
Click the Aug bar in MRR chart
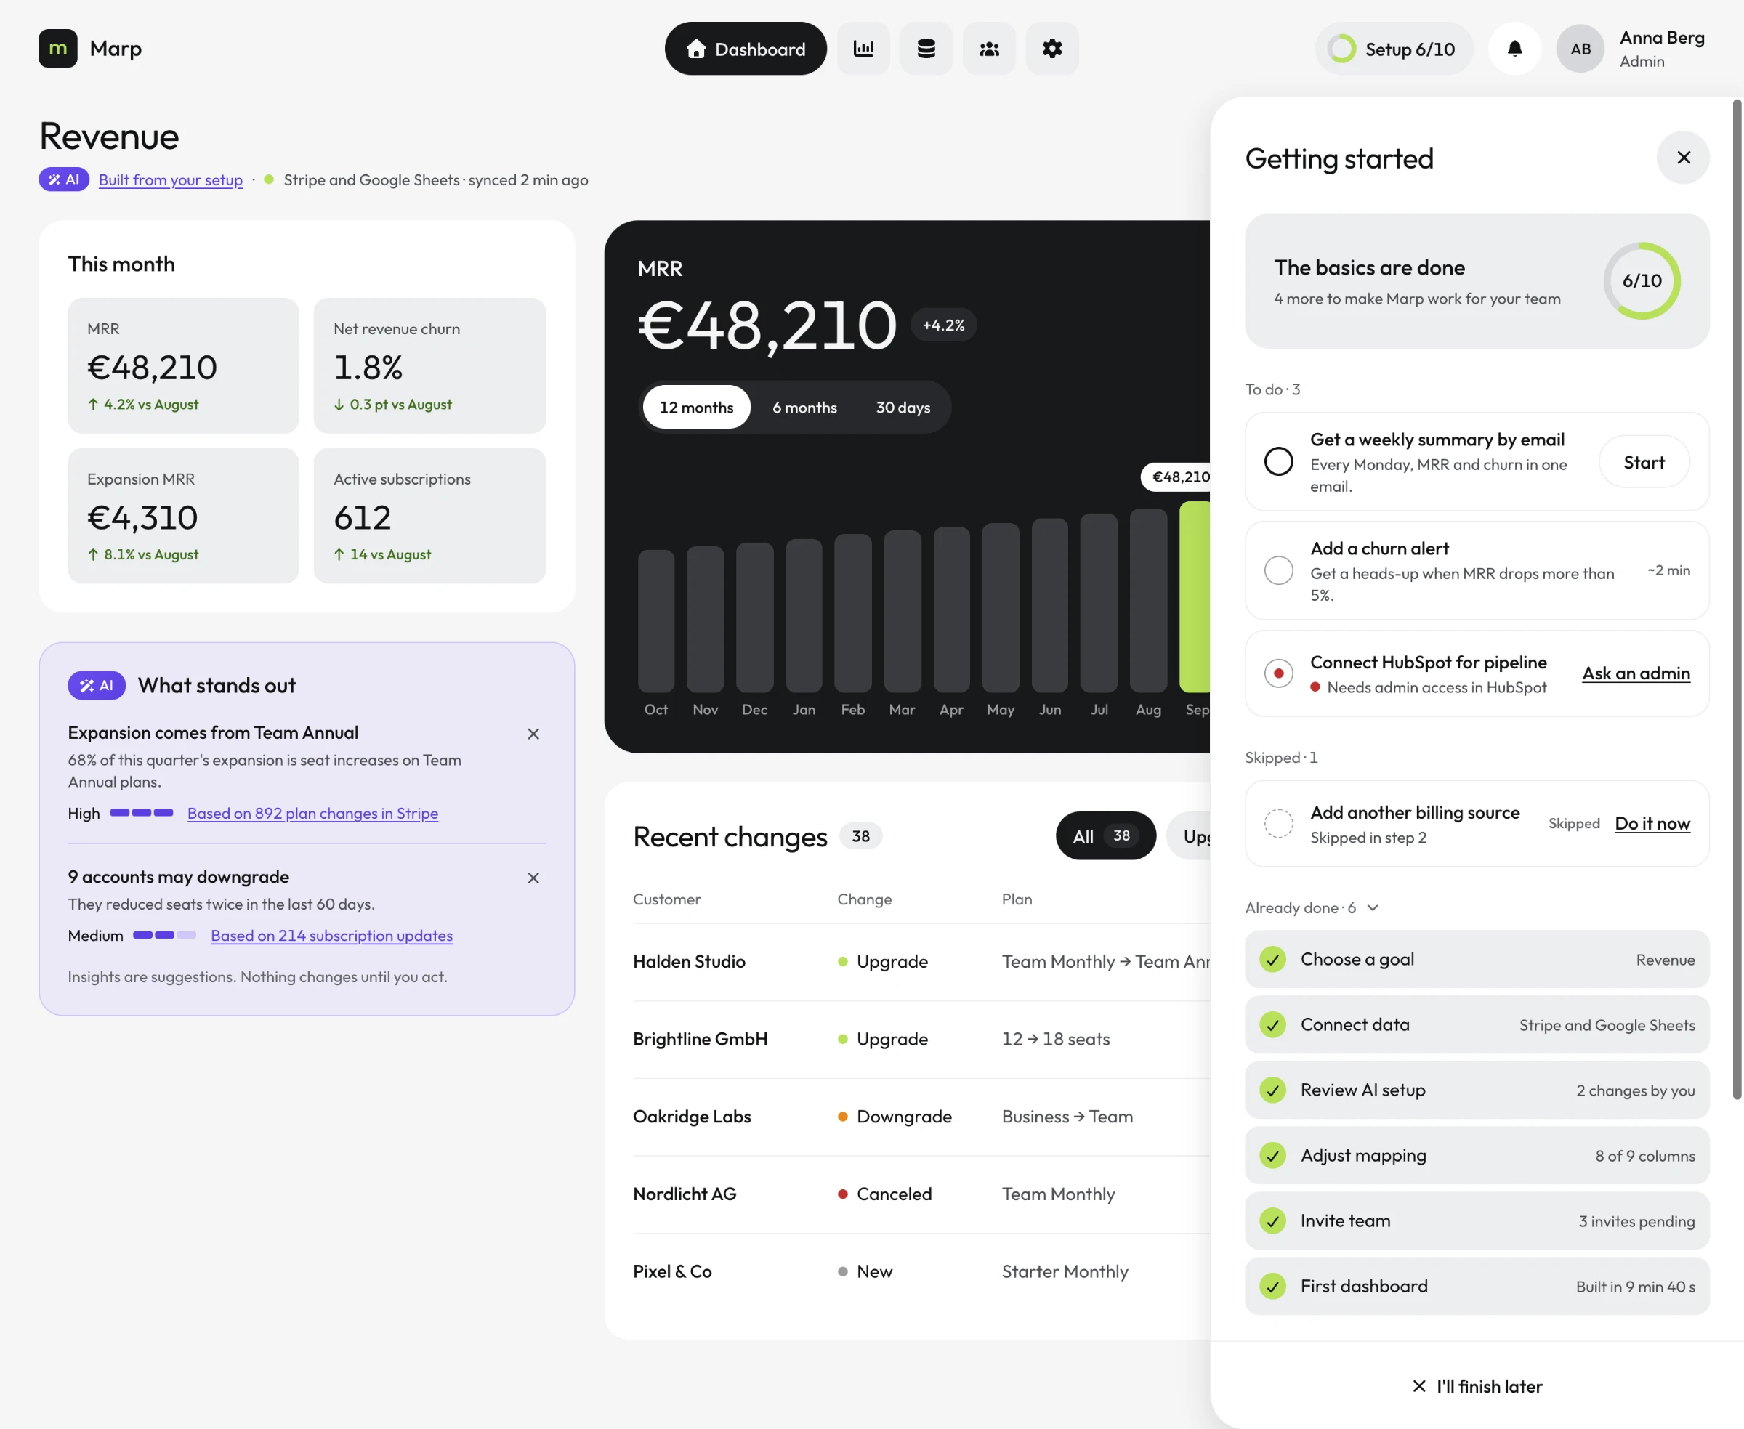click(x=1148, y=600)
